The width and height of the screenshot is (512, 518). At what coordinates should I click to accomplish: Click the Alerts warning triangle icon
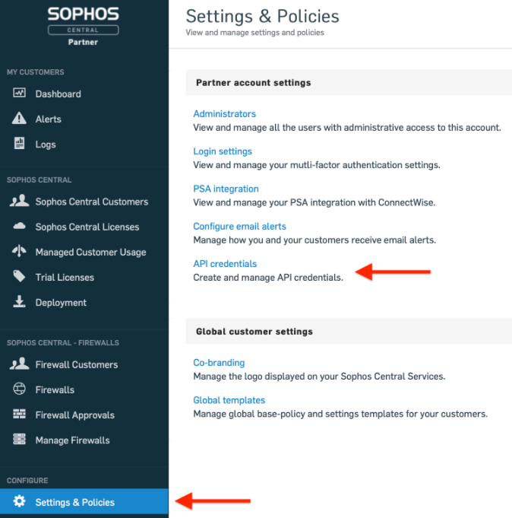pos(20,119)
